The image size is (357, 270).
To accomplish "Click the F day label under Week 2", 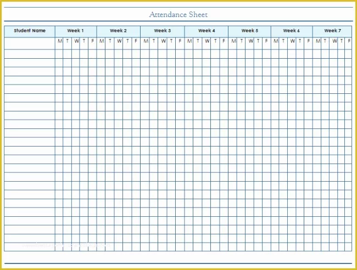I will (x=136, y=41).
